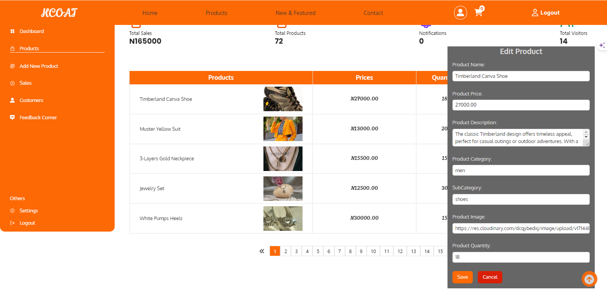
Task: Click the ₦15500.00 price cell
Action: 364,158
